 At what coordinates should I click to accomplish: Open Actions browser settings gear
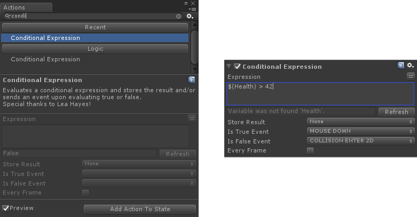(x=190, y=16)
